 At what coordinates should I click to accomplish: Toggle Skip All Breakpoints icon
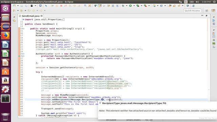pos(46,6)
